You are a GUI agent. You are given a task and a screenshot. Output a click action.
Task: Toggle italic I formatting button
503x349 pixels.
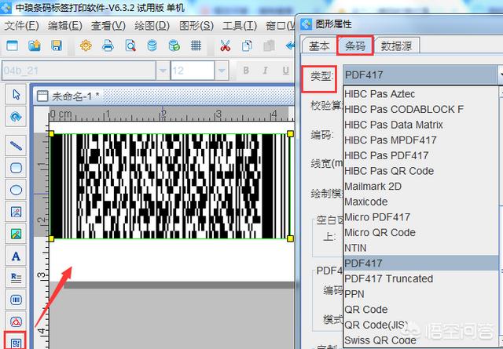pyautogui.click(x=266, y=71)
